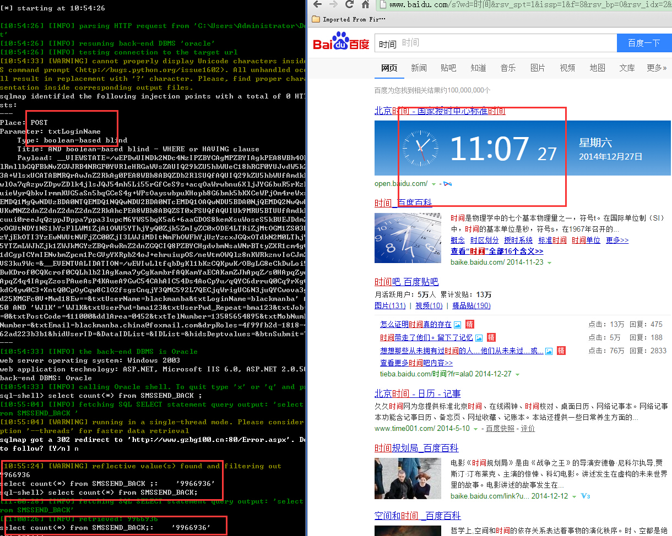
Task: Click the 精 badge beside 怎么证明时间真的存在
Action: tap(469, 324)
